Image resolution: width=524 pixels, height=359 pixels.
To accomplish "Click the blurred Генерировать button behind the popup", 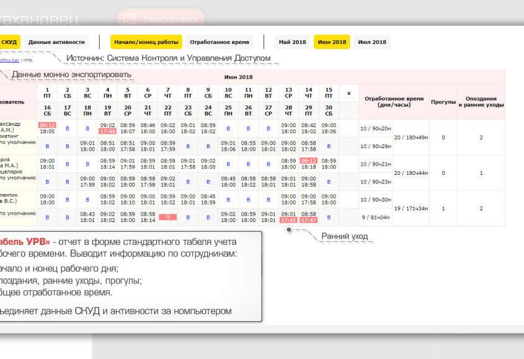I will [x=161, y=19].
